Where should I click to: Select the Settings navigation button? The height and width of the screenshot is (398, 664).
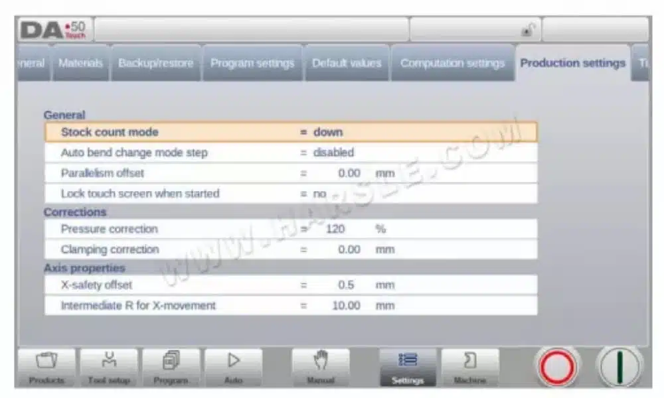(x=408, y=367)
